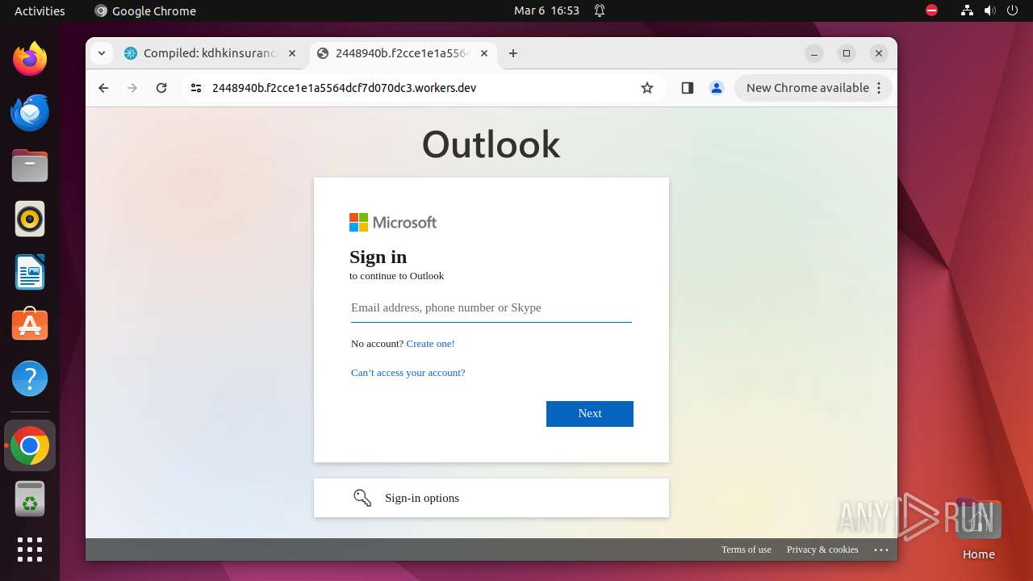The height and width of the screenshot is (581, 1033).
Task: Open the Help icon in dock
Action: (30, 378)
